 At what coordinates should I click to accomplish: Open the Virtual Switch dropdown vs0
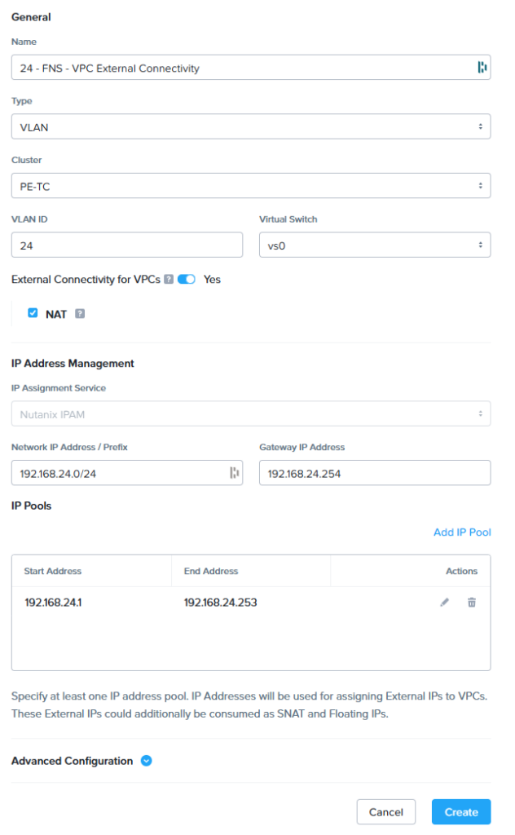point(375,245)
